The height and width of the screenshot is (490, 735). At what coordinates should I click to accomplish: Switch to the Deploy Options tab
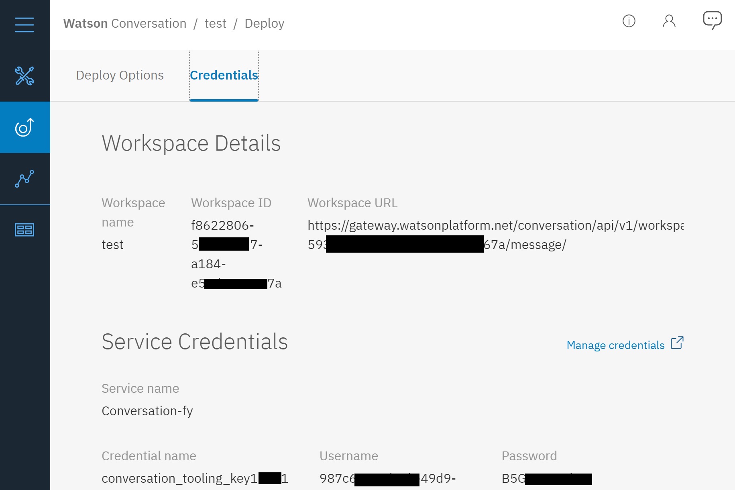click(x=120, y=75)
